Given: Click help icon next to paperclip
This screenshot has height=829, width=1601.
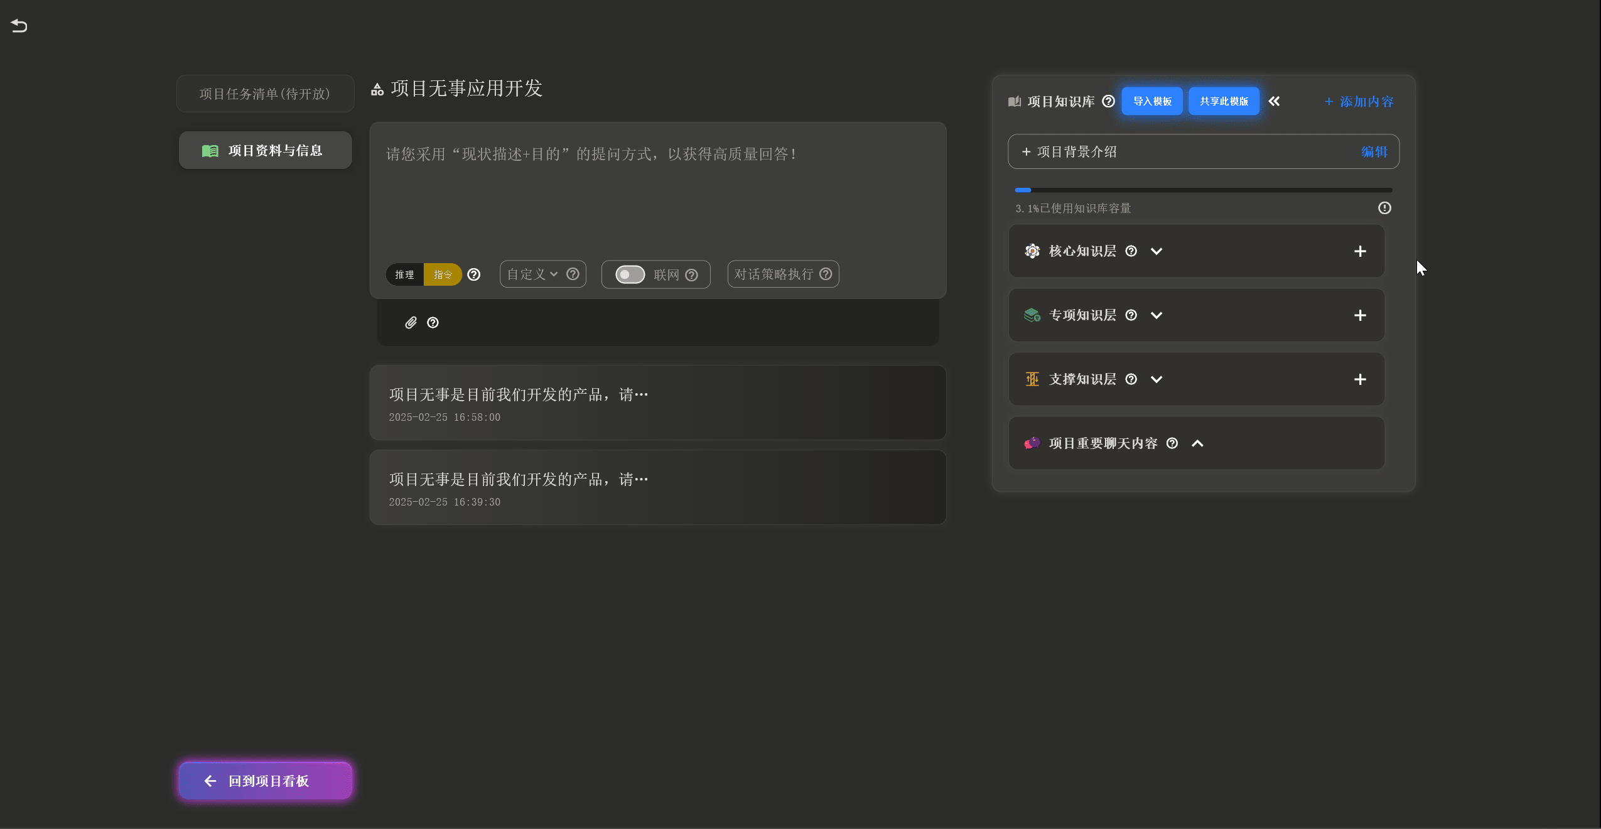Looking at the screenshot, I should coord(433,323).
